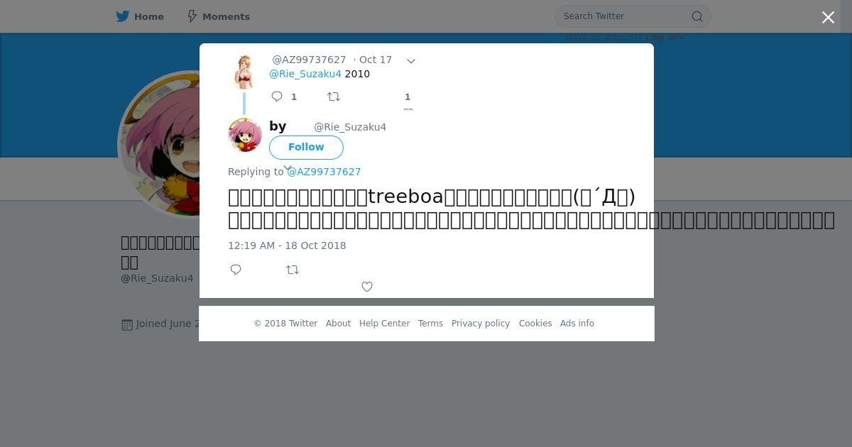Retweet the main tweet from Rie_Suzaku4

(x=293, y=270)
